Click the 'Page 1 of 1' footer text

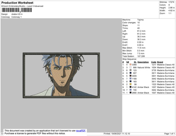(169, 134)
